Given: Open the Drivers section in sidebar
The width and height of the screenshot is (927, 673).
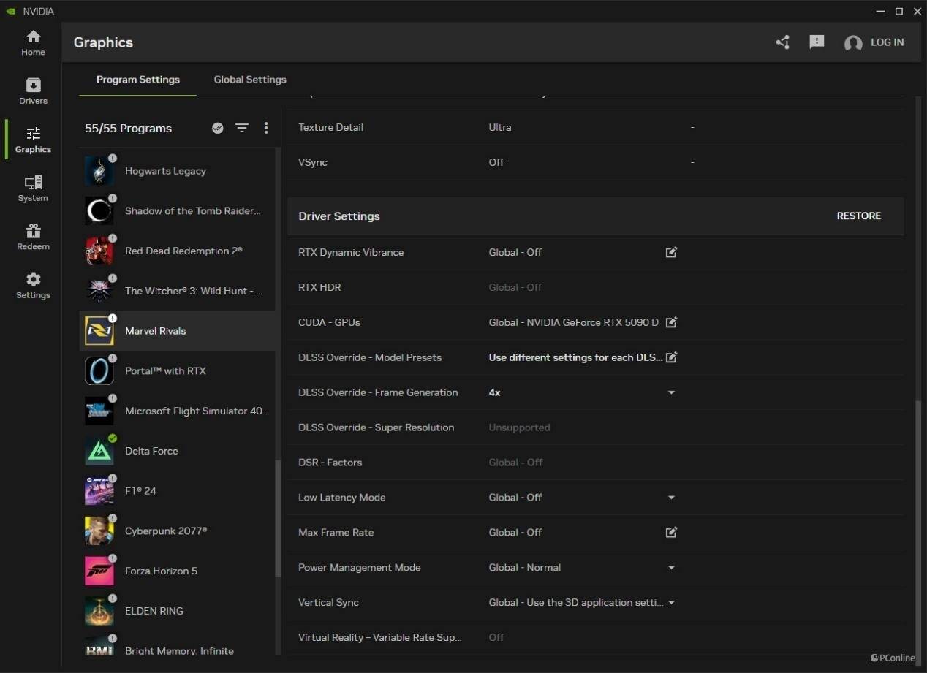Looking at the screenshot, I should point(33,91).
